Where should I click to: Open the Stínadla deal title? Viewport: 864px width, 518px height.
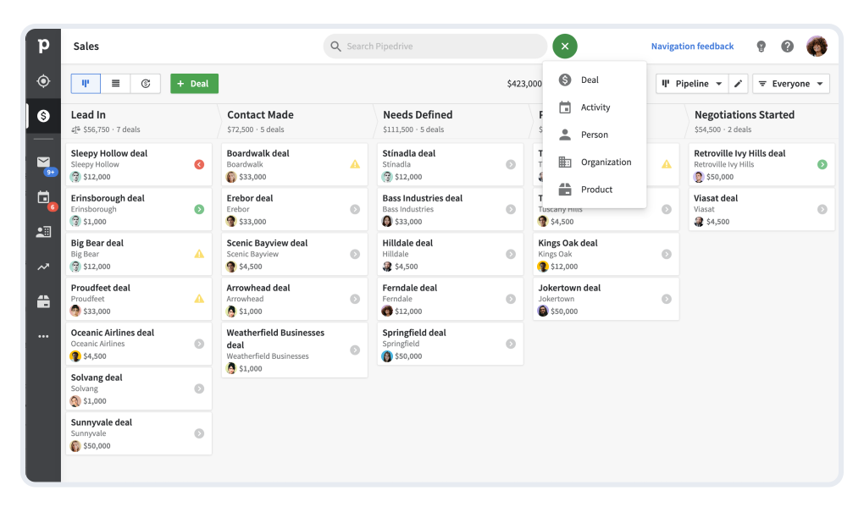click(409, 153)
